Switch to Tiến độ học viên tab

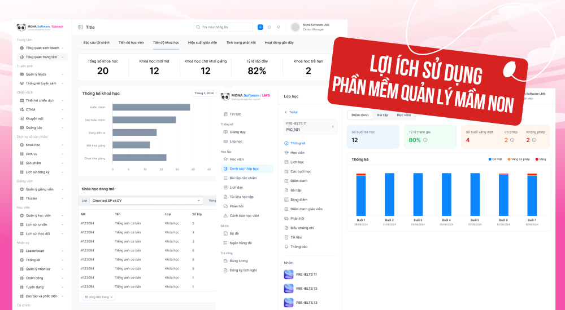pyautogui.click(x=131, y=43)
